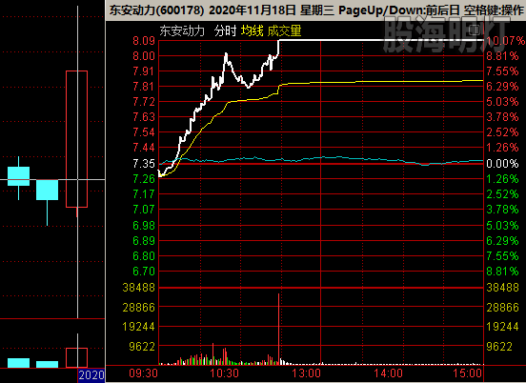Click the 空格键:操作 hint in header
526x383 pixels.
coord(494,10)
